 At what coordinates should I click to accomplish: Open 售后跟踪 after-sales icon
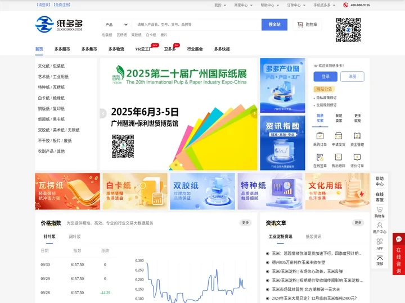[339, 157]
